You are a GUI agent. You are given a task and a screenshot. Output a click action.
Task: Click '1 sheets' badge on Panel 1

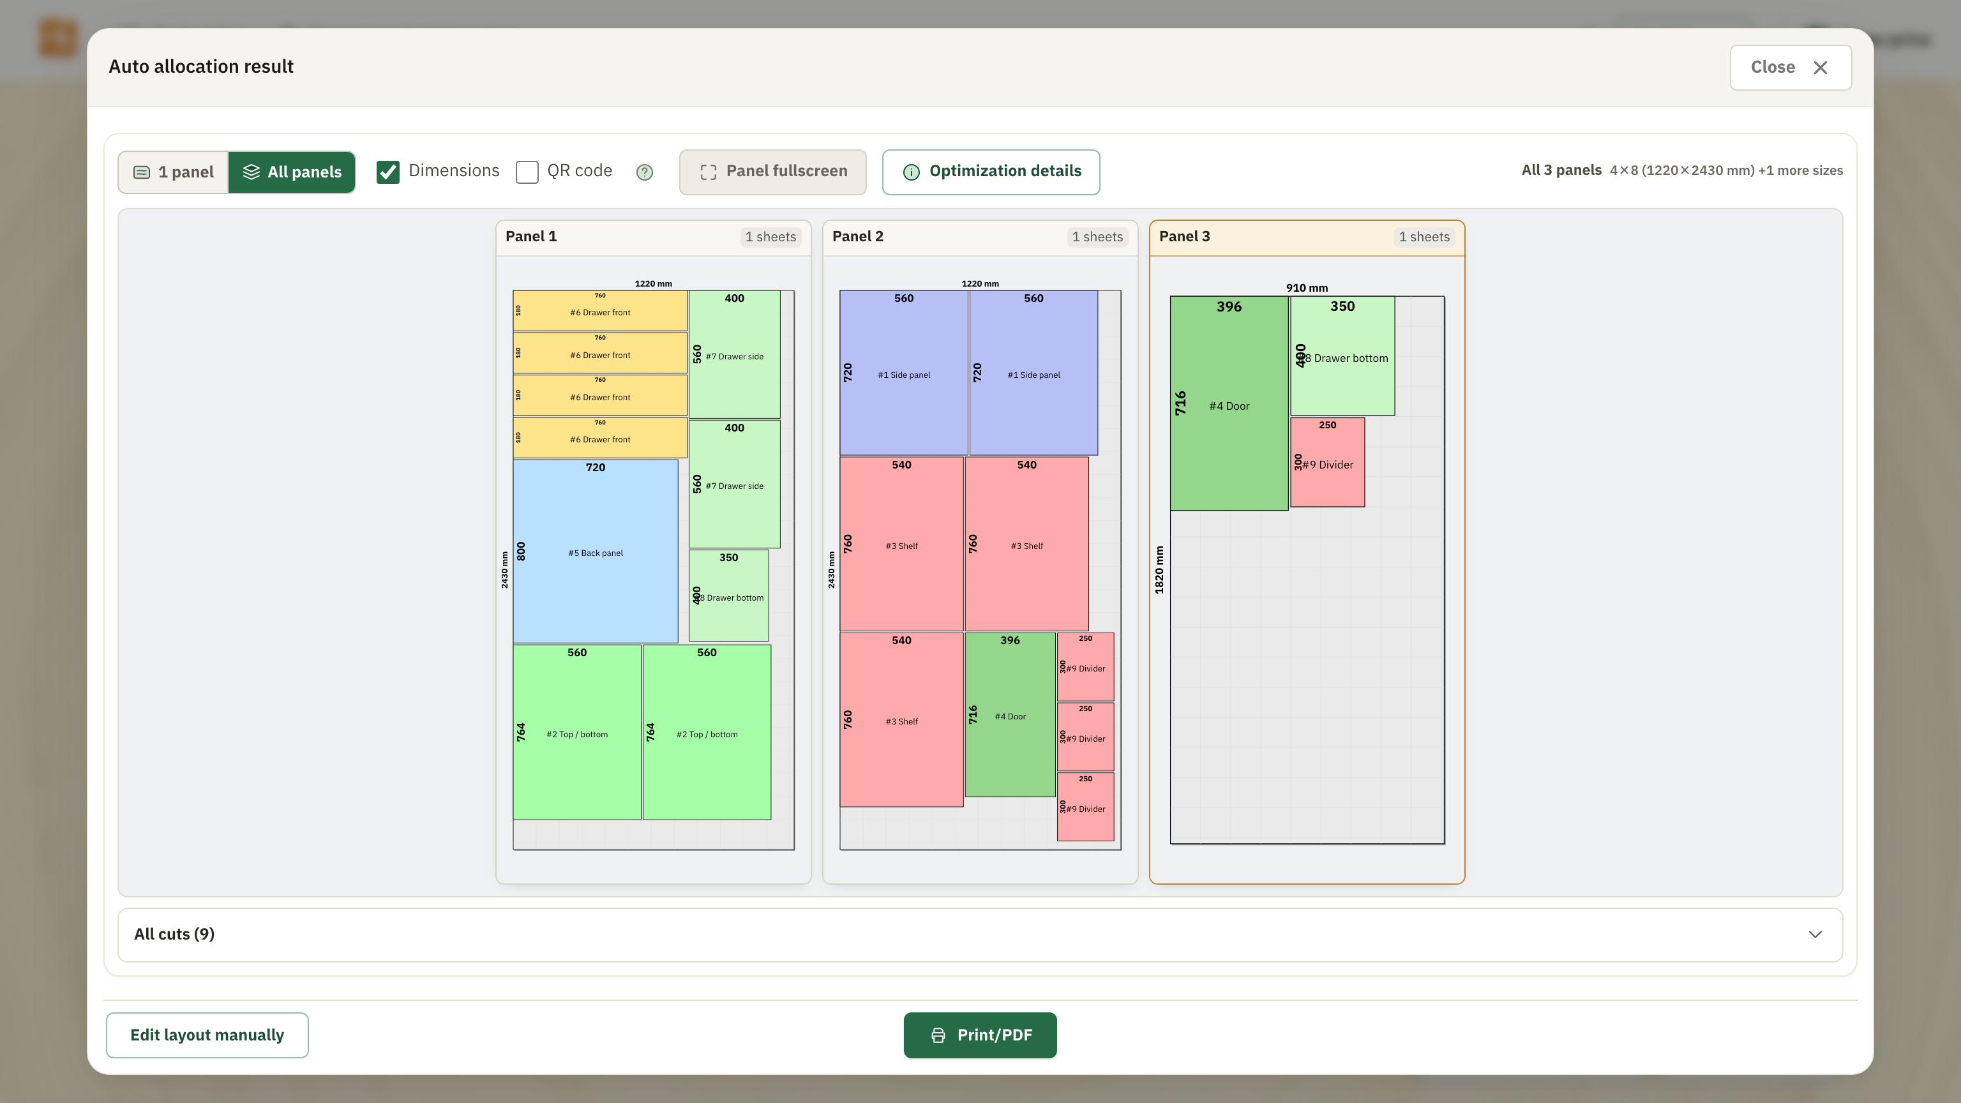pyautogui.click(x=770, y=237)
